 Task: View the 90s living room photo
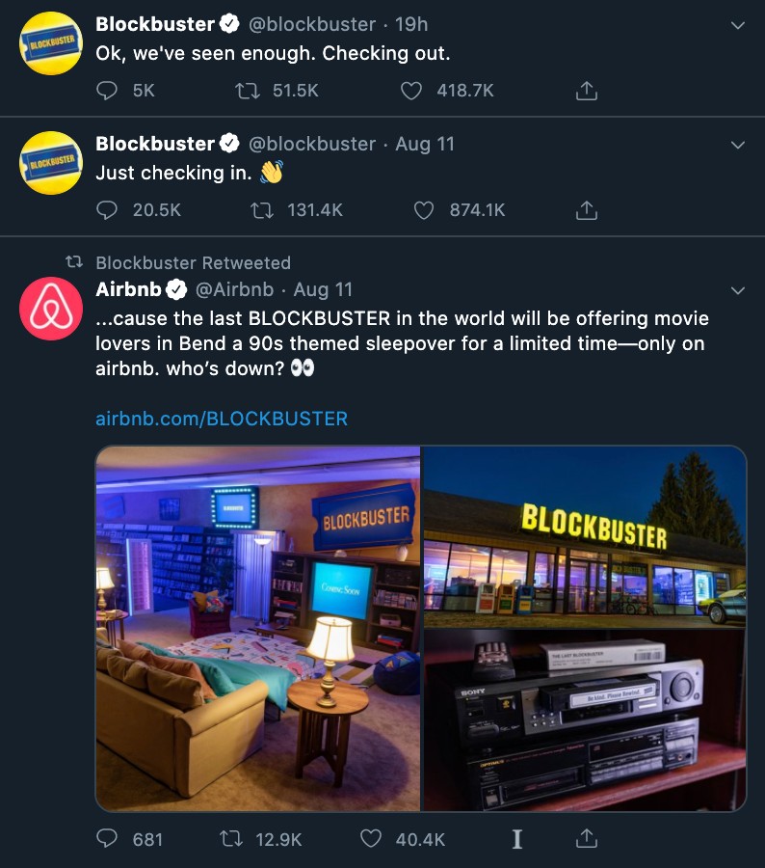click(258, 628)
